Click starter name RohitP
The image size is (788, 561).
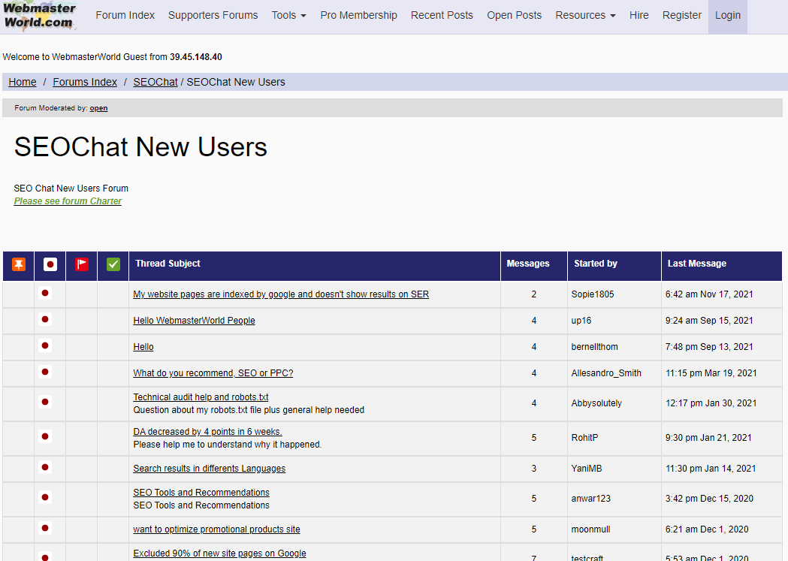click(584, 438)
